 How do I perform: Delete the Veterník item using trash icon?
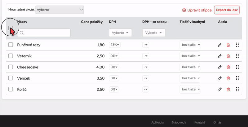[x=228, y=56]
